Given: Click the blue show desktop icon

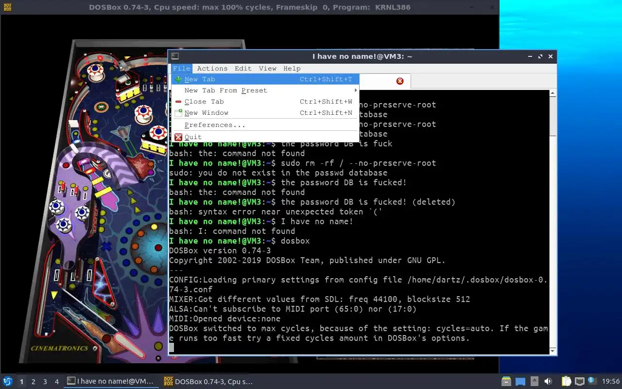Looking at the screenshot, I should (x=520, y=381).
